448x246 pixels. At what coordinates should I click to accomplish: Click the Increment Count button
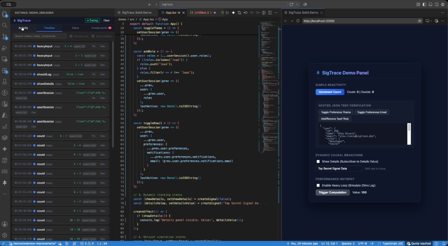point(330,92)
